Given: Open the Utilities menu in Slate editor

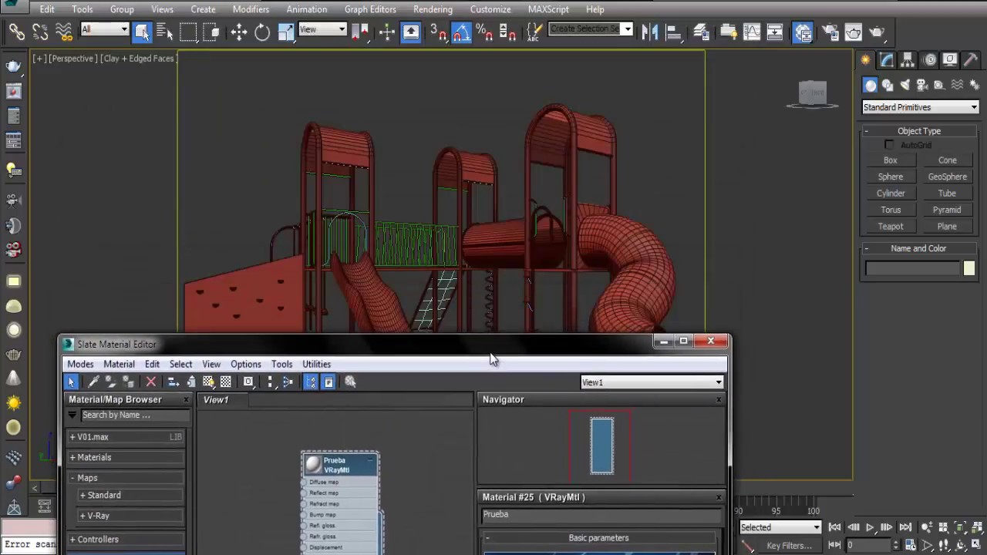Looking at the screenshot, I should click(x=316, y=364).
